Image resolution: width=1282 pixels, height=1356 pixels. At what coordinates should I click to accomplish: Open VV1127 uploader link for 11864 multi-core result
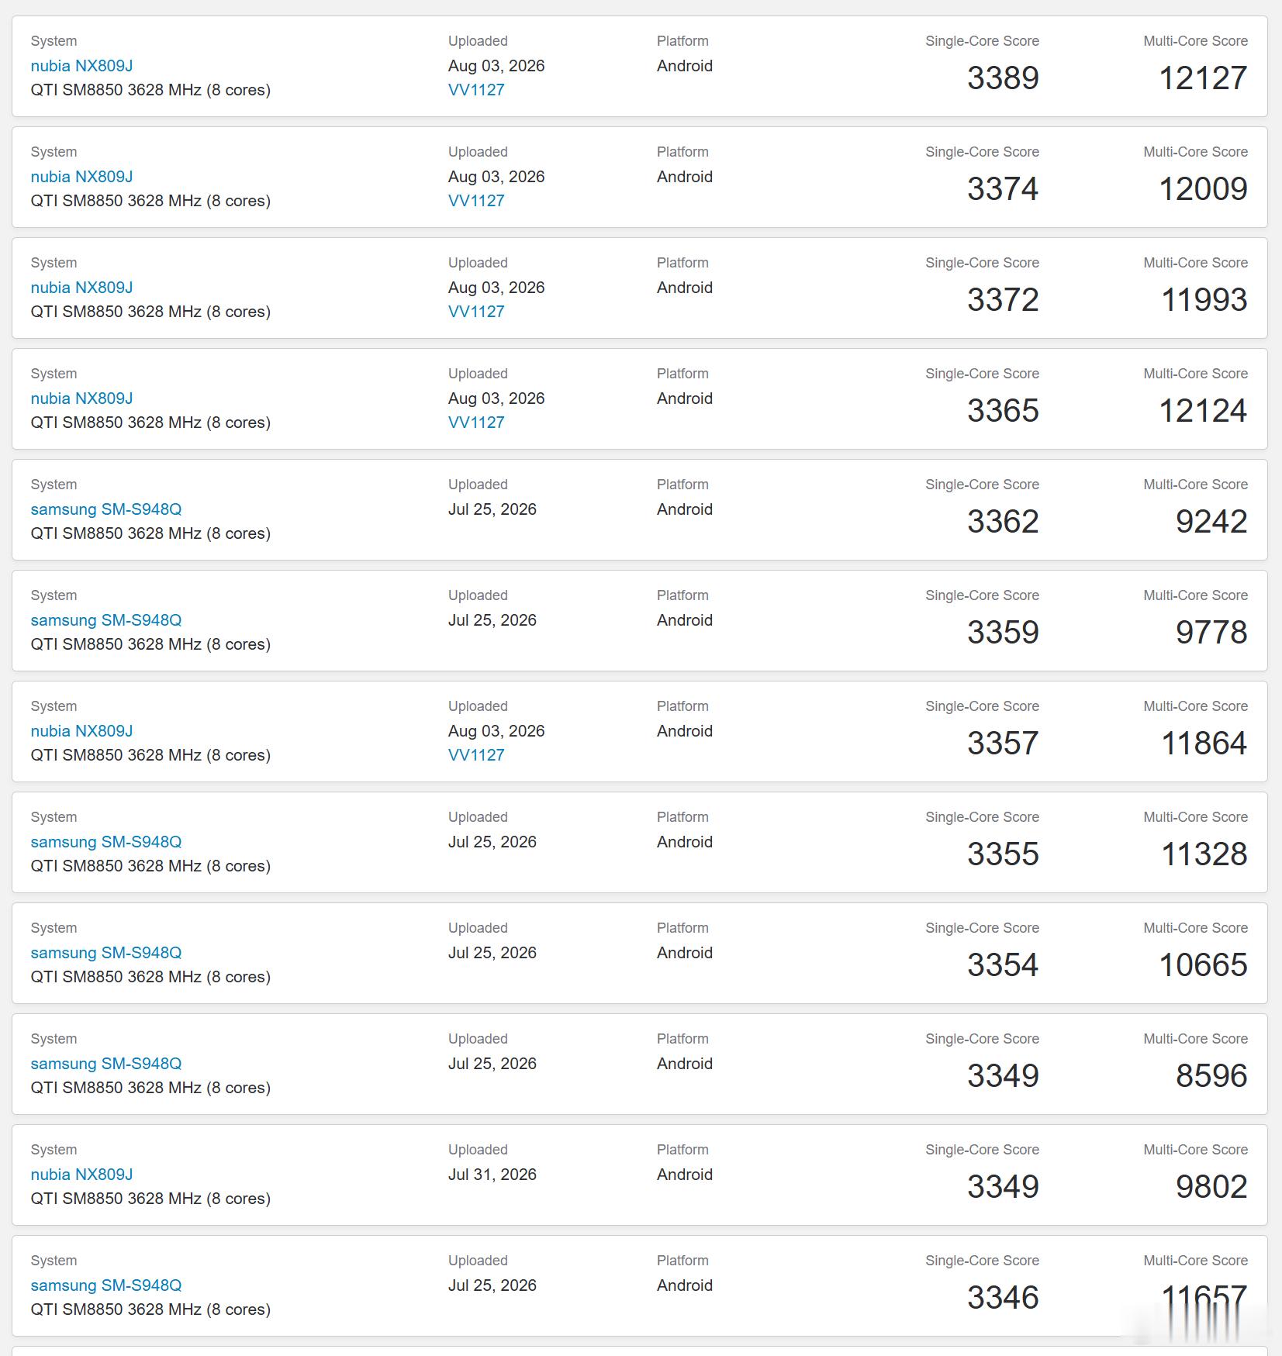[476, 755]
